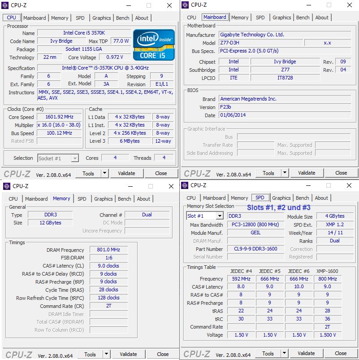Switch to CPU tab in Memory window

pos(13,199)
